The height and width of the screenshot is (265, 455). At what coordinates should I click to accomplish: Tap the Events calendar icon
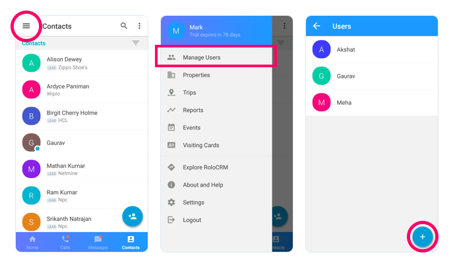171,127
